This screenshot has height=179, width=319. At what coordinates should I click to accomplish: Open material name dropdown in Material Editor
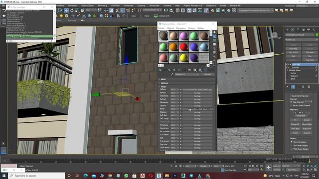coord(187,75)
